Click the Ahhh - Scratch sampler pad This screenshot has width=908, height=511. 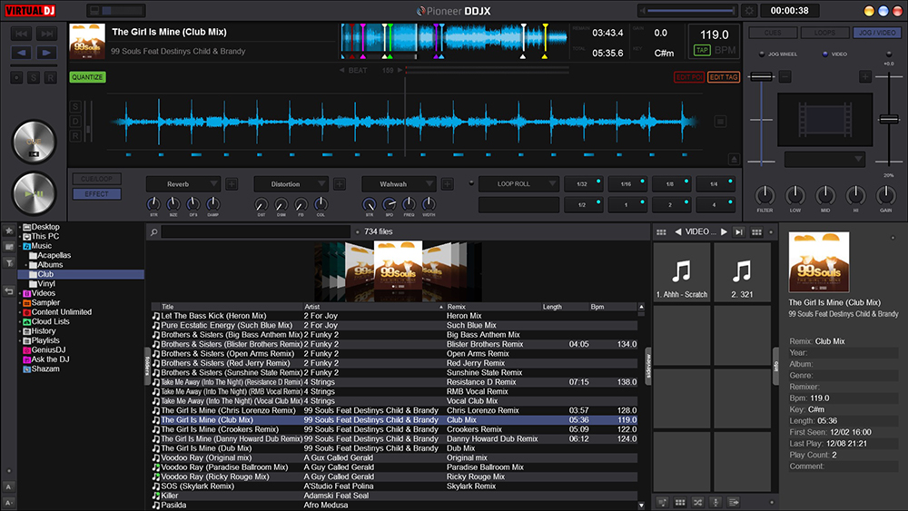682,272
